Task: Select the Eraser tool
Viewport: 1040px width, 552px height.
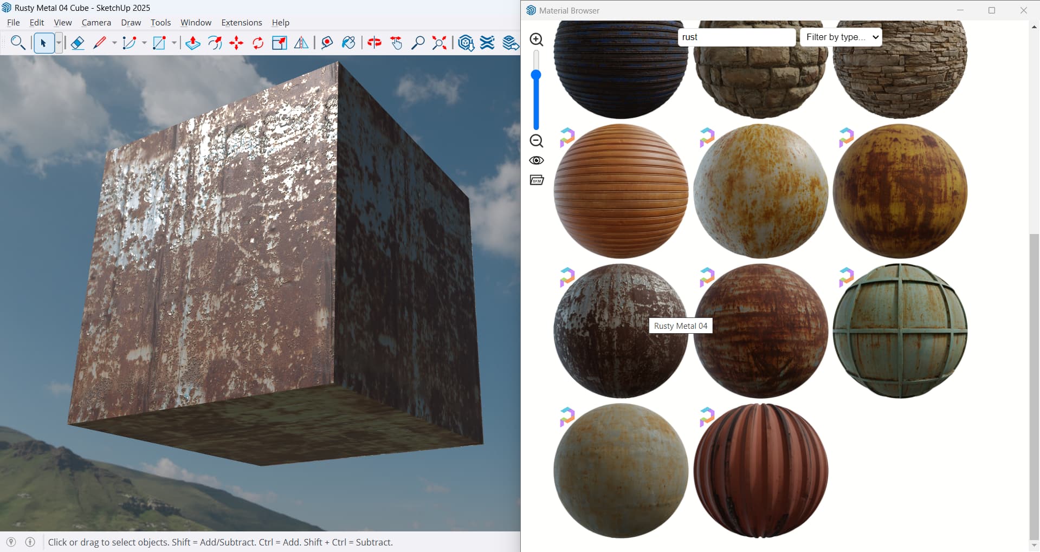Action: [x=77, y=43]
